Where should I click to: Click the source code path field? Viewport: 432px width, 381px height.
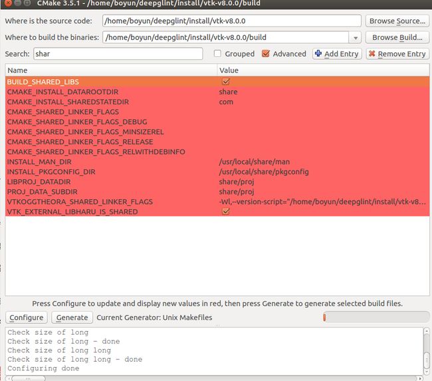click(232, 21)
